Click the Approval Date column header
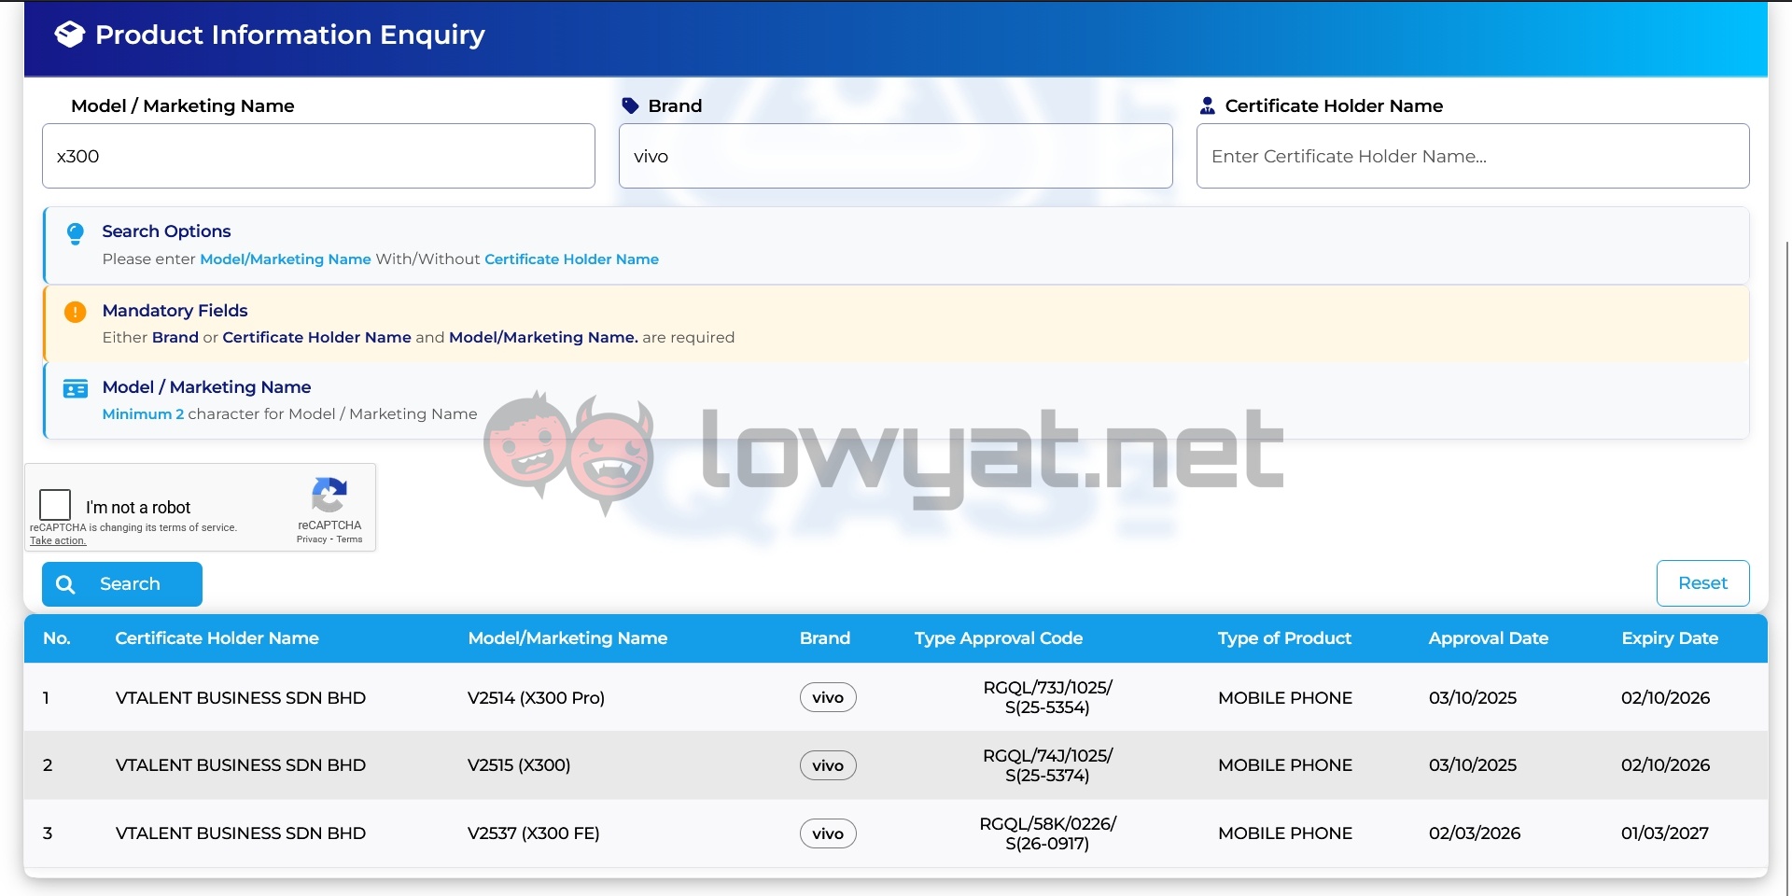This screenshot has height=896, width=1792. click(x=1488, y=638)
